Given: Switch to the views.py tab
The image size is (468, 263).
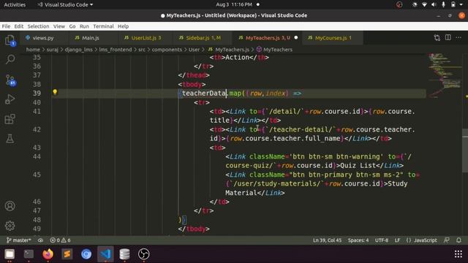Looking at the screenshot, I should [x=43, y=38].
